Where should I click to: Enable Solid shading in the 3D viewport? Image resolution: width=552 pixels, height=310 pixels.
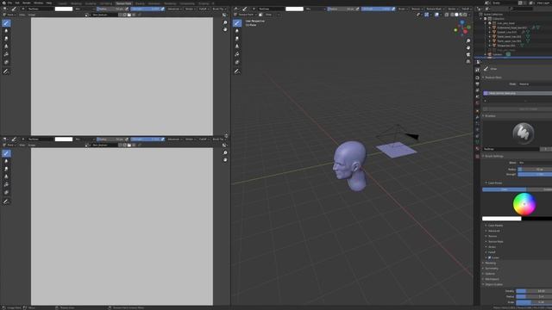[x=456, y=15]
